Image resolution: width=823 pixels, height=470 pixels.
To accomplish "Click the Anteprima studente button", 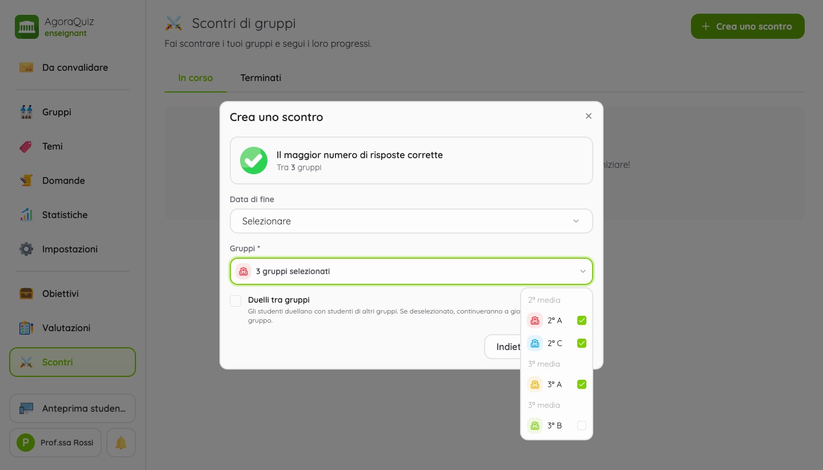I will coord(73,408).
